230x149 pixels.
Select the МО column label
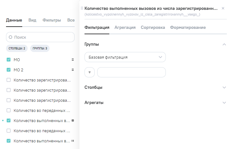pos(17,60)
